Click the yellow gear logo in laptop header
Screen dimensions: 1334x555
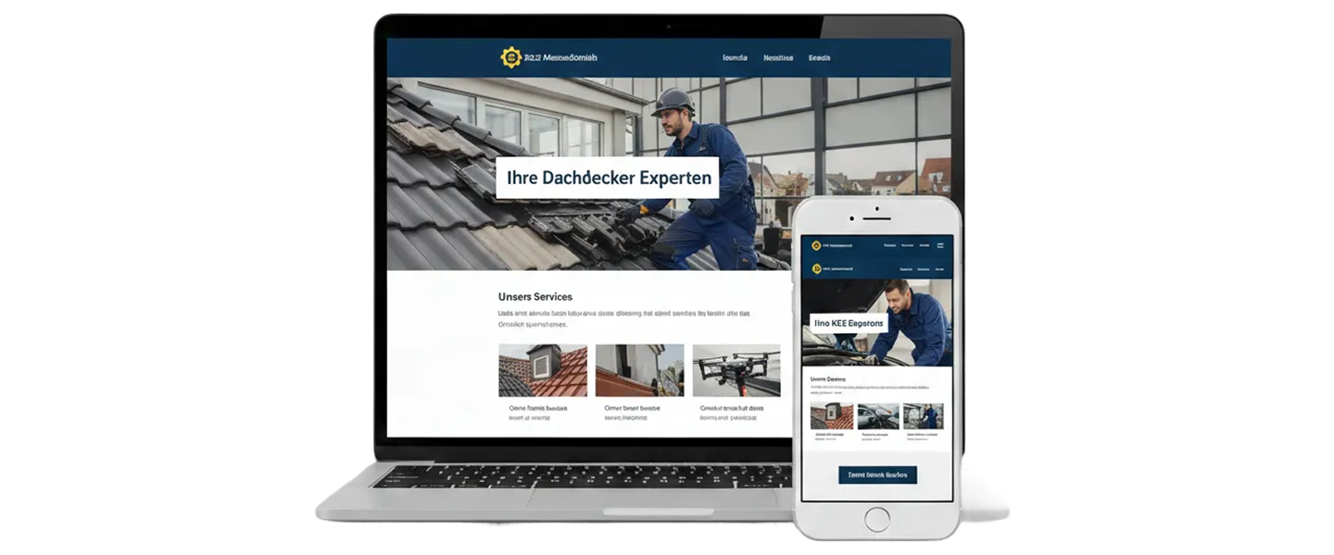510,57
